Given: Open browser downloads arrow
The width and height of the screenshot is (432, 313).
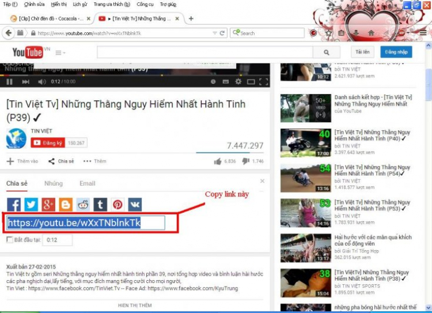Looking at the screenshot, I should (356, 33).
